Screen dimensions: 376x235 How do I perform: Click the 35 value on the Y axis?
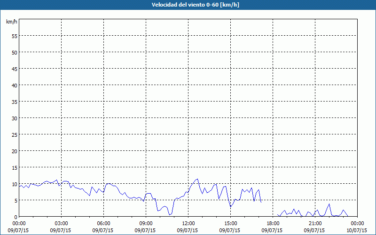click(x=15, y=102)
